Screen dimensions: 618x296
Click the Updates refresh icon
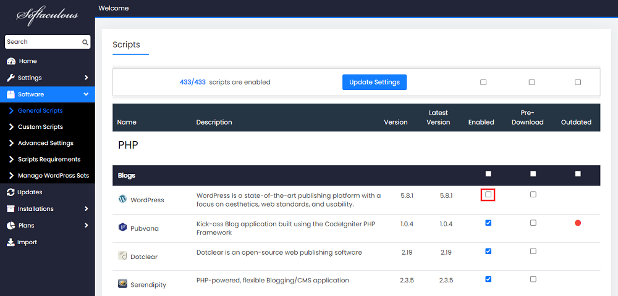[11, 192]
